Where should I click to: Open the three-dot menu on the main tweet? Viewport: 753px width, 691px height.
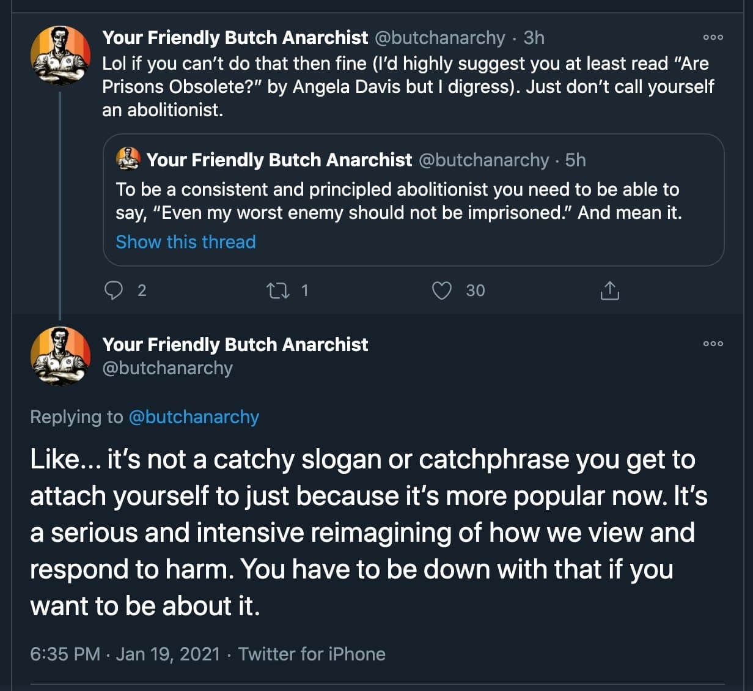(x=713, y=344)
